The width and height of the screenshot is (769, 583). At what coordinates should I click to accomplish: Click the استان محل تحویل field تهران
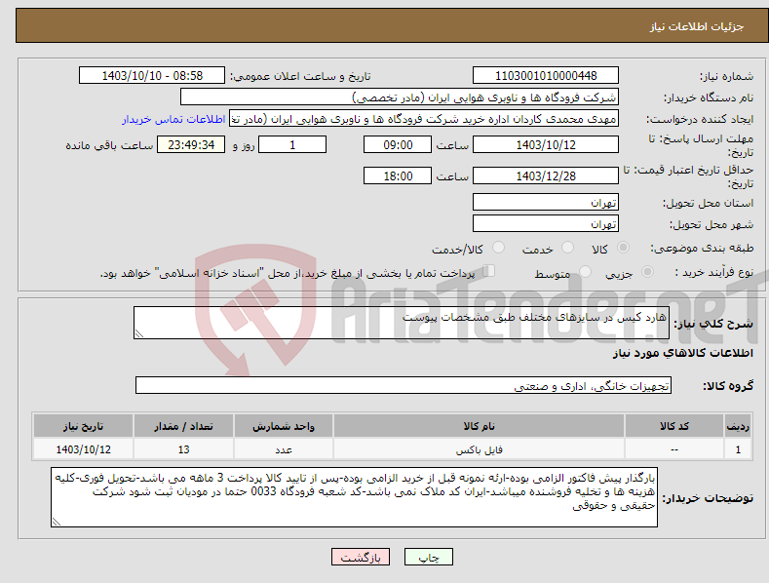click(x=546, y=202)
